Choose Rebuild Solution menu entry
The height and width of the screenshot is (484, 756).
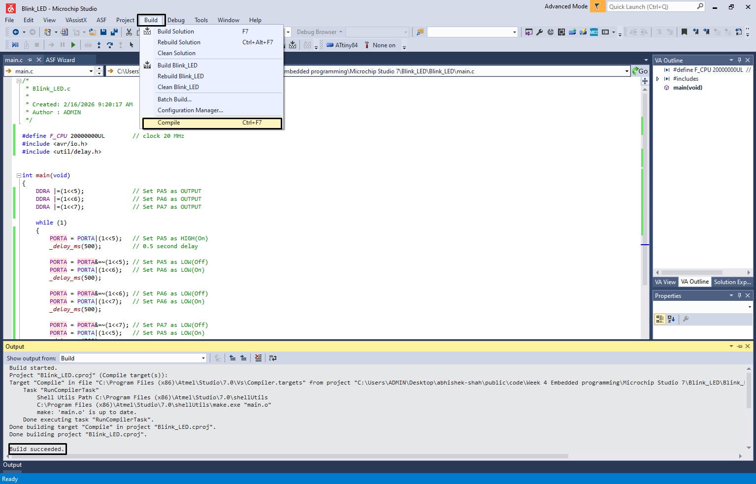212,42
